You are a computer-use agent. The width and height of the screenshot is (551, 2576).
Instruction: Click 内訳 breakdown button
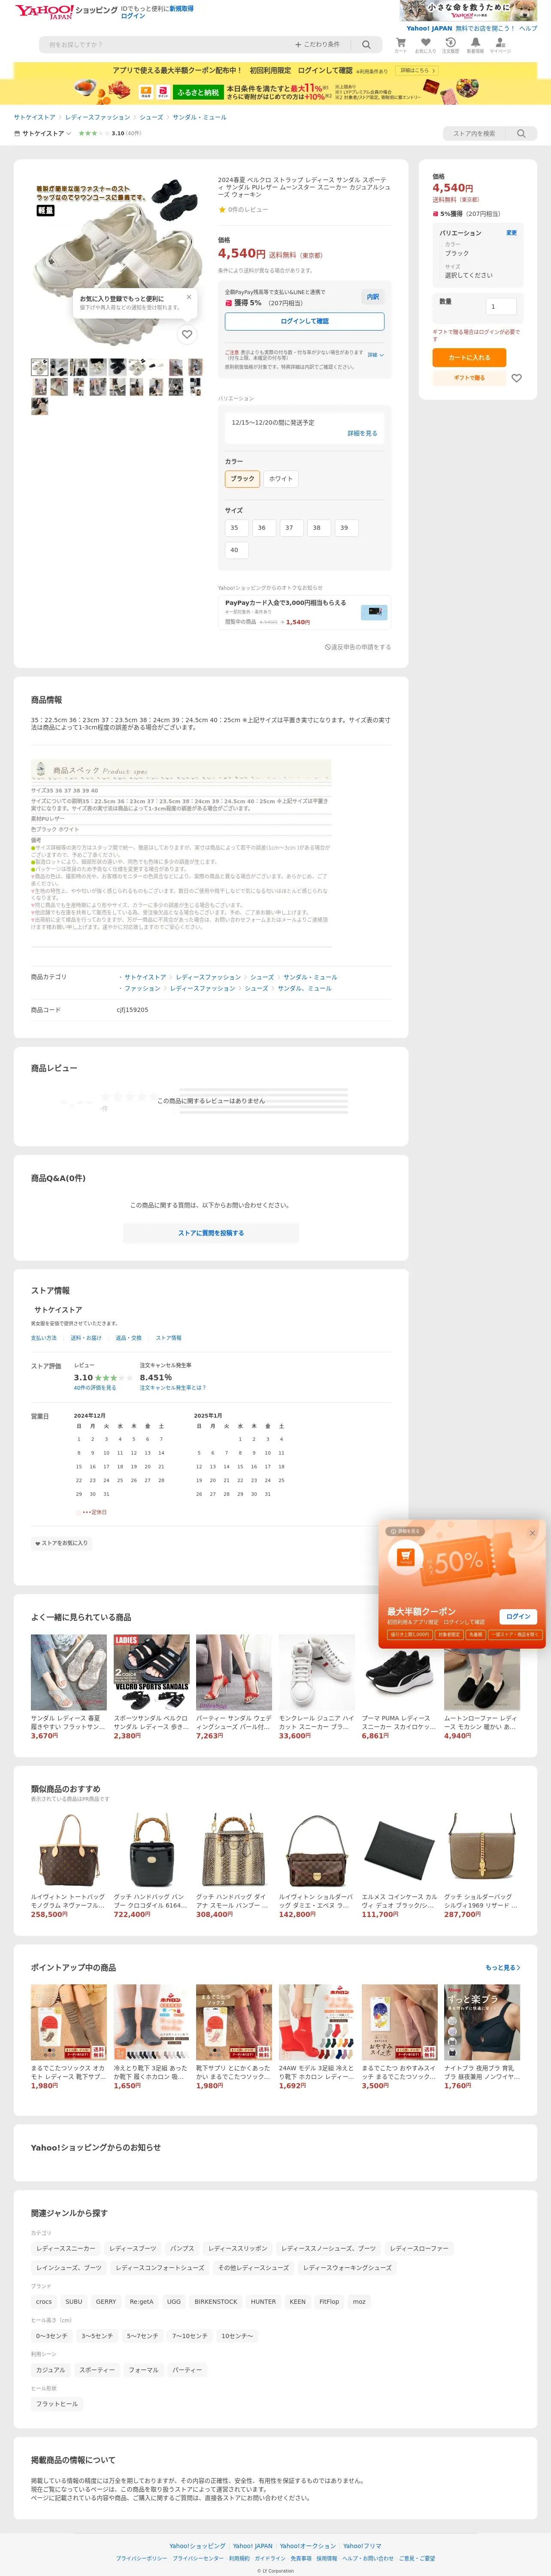(x=373, y=297)
